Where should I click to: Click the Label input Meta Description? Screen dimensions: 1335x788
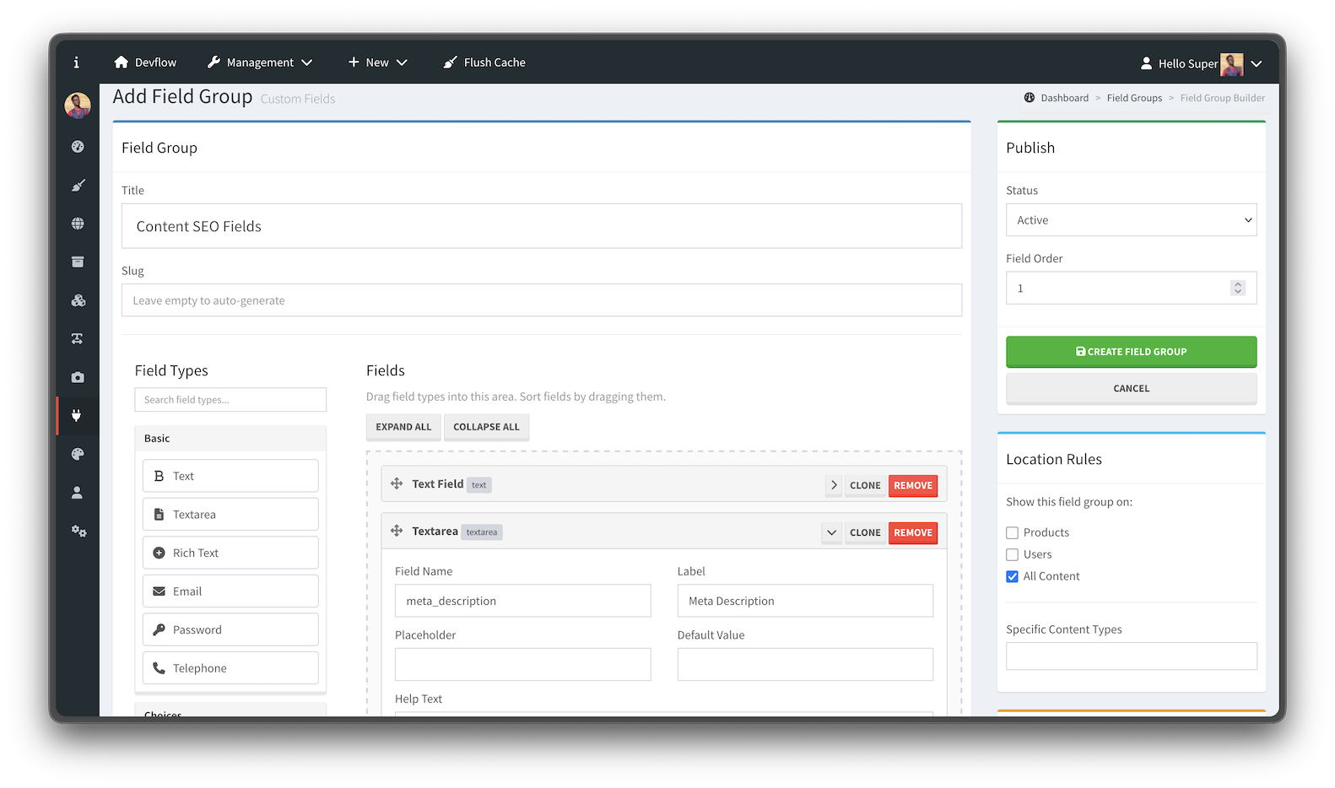805,601
